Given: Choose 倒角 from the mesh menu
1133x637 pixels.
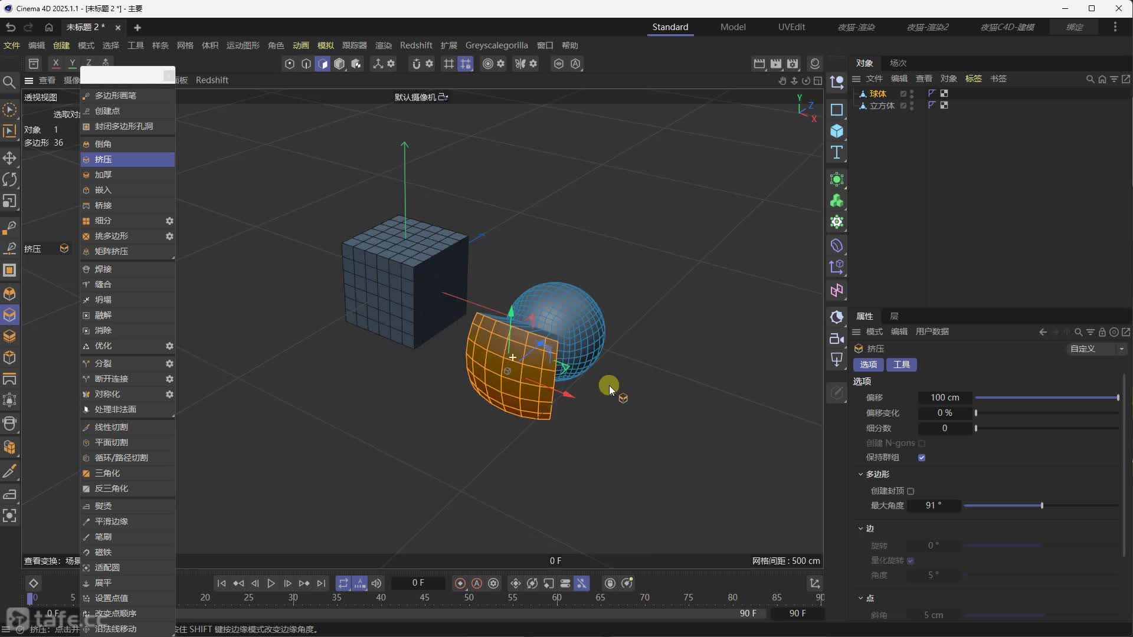Looking at the screenshot, I should tap(127, 144).
